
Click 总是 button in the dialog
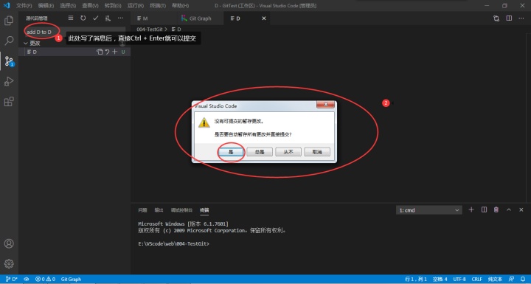(x=260, y=152)
